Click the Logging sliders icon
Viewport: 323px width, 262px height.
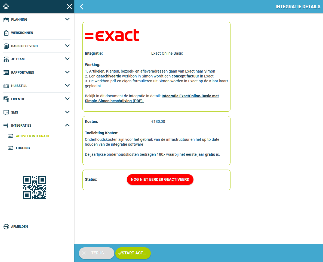pyautogui.click(x=11, y=148)
